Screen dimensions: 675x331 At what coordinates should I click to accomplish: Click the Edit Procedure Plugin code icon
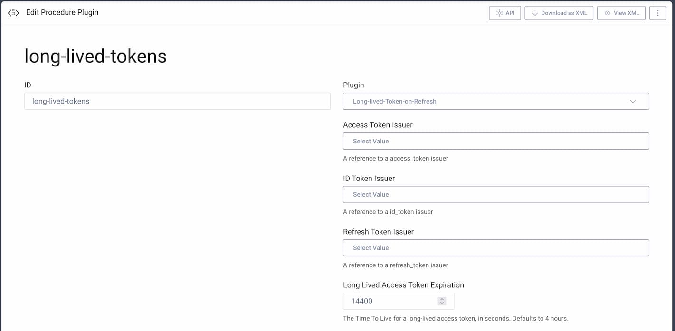12,12
